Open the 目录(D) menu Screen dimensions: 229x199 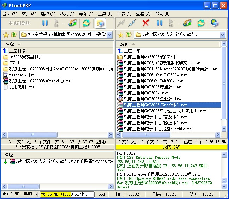click(124, 14)
